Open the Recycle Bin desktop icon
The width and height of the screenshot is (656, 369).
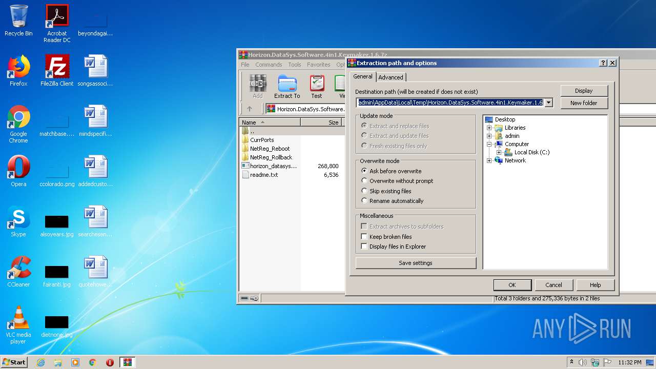pyautogui.click(x=18, y=20)
